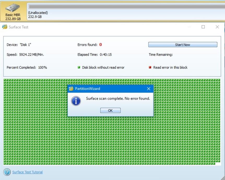Click the Speed value 5924.22 MB/Min.
The width and height of the screenshot is (225, 180).
coord(32,55)
